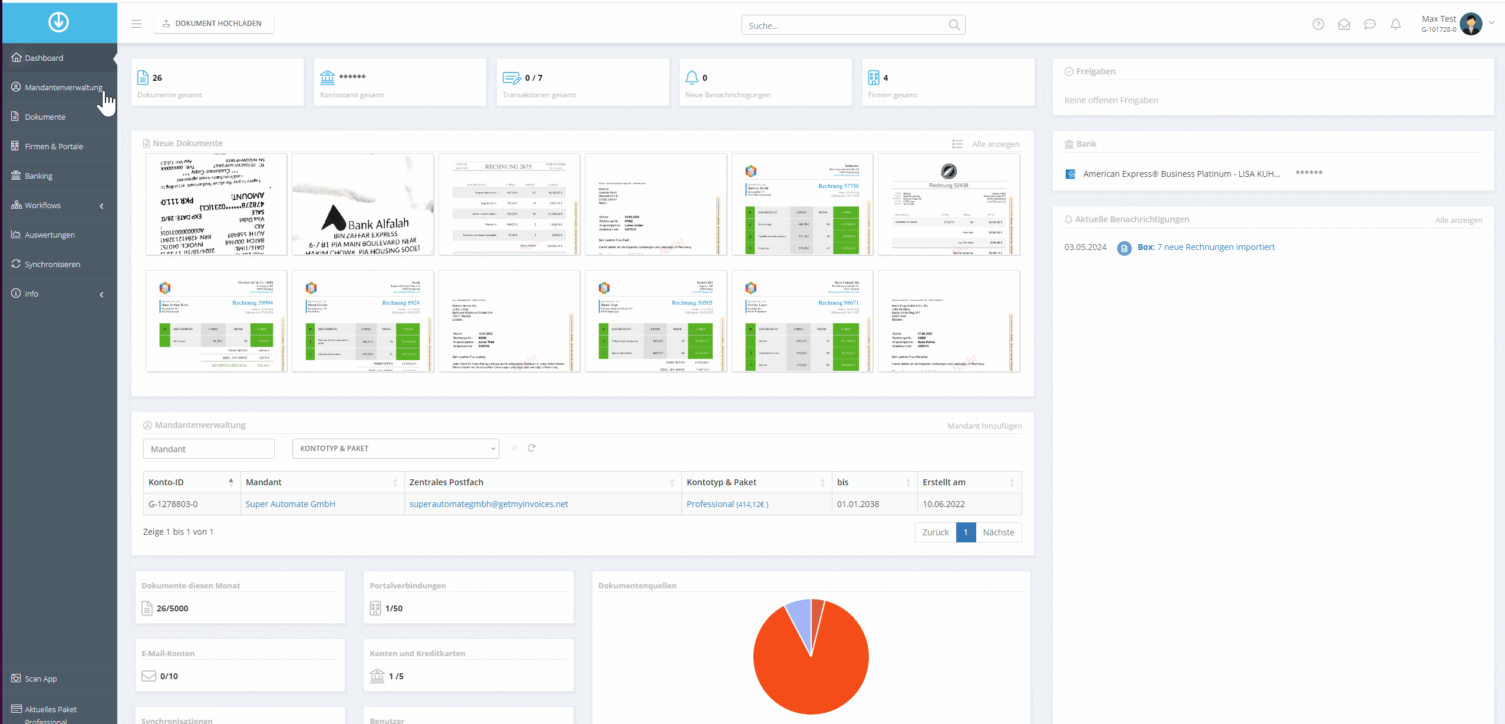Click the hamburger menu icon
The width and height of the screenshot is (1505, 724).
click(136, 24)
